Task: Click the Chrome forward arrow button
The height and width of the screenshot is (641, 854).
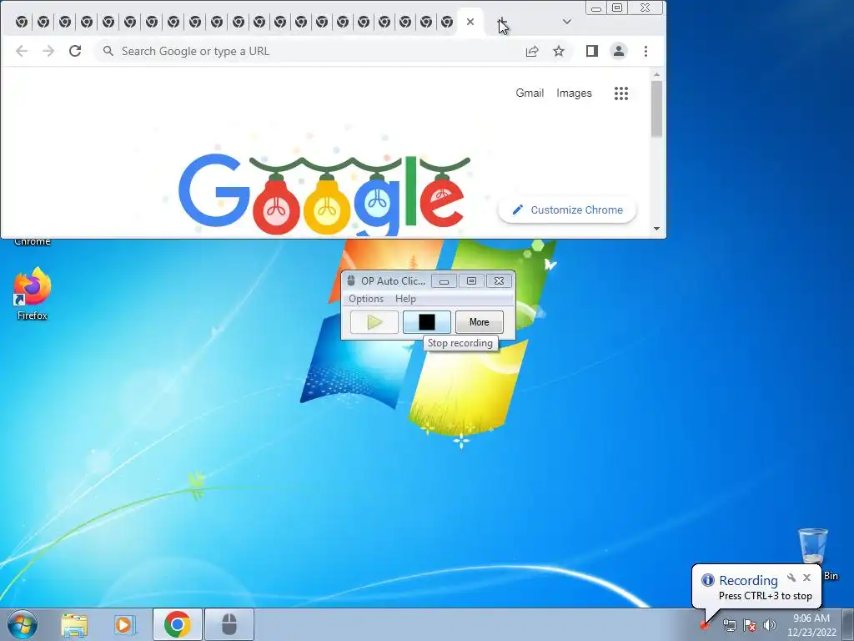Action: tap(48, 51)
